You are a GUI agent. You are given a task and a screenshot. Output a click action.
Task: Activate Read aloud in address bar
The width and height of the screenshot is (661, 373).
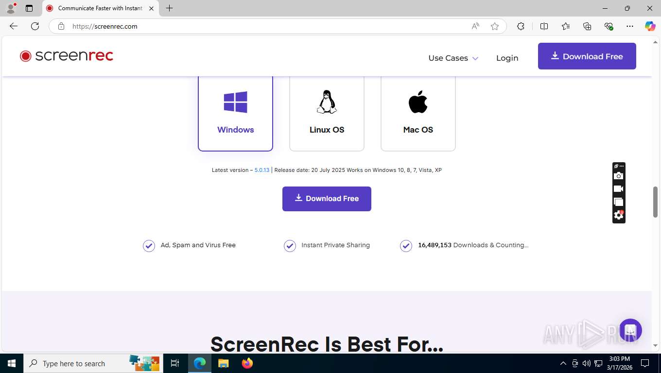475,26
